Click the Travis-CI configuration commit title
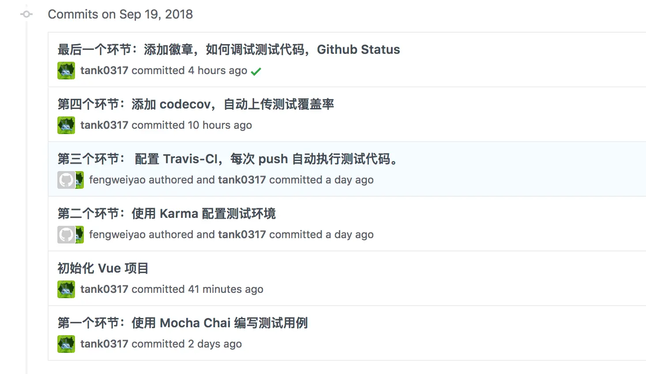Screen dimensions: 646x374 tap(226, 159)
